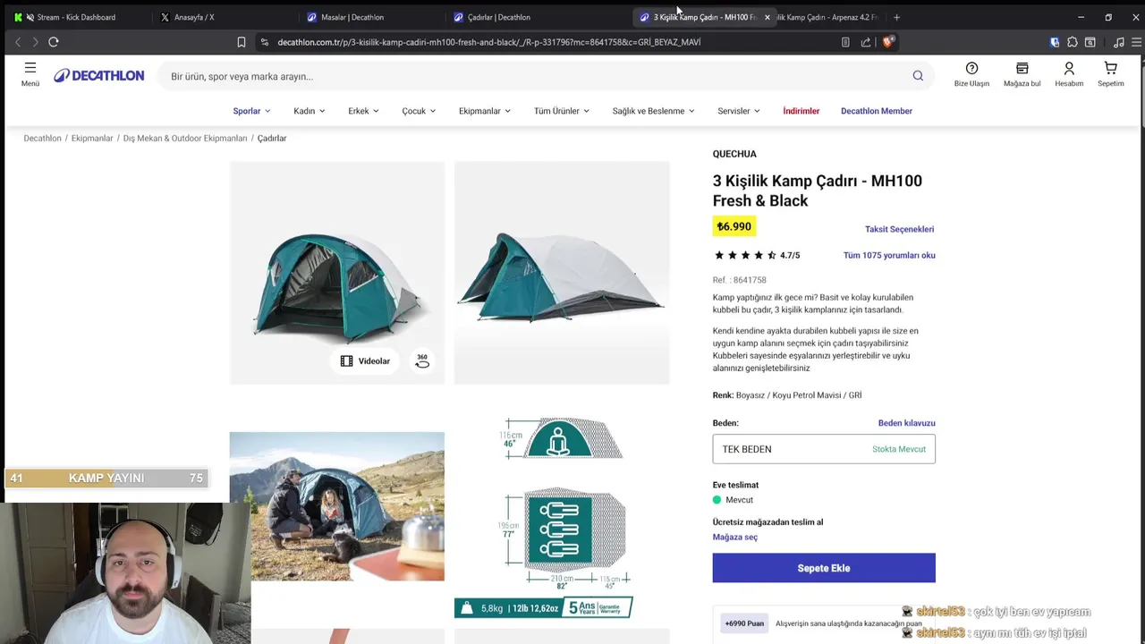Open Bize Ulaşın help icon
Viewport: 1145px width, 644px height.
coord(971,69)
